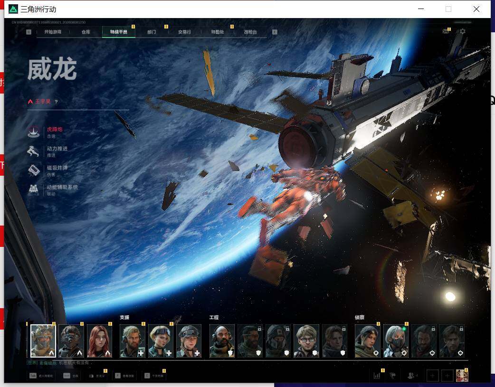Click the previous-tab key icon left of 开始游戏
The image size is (495, 387).
pos(29,32)
